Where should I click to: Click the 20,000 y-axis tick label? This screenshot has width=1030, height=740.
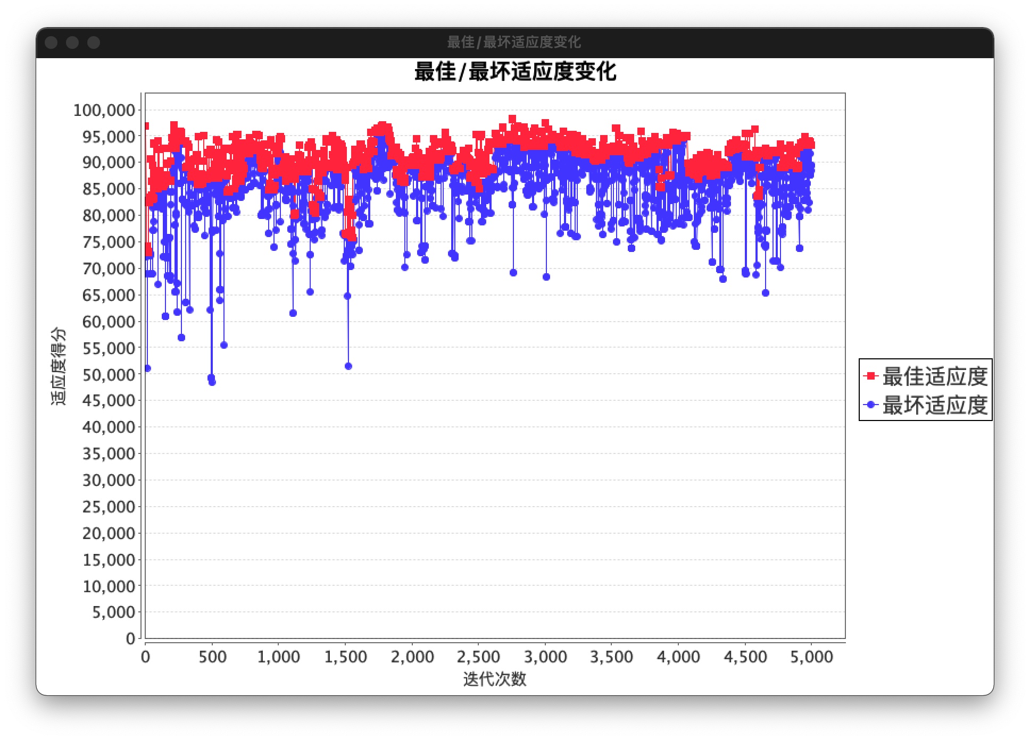pos(109,533)
